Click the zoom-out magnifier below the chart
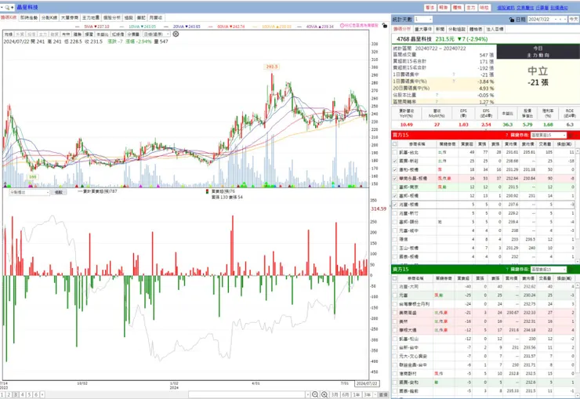Image resolution: width=580 pixels, height=399 pixels. 315,394
